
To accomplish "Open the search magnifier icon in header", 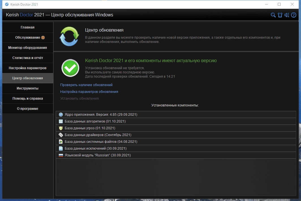I will click(x=273, y=15).
